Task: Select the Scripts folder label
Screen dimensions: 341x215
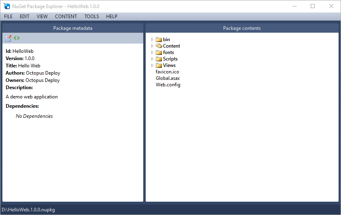Action: pos(170,59)
